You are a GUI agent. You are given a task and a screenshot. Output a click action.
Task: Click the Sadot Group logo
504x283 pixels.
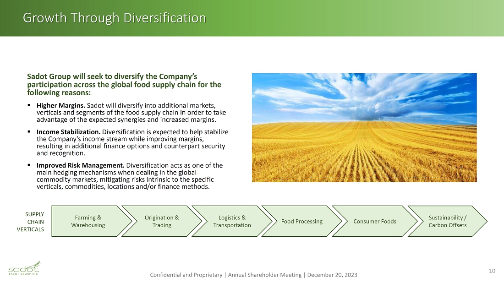[x=24, y=268]
